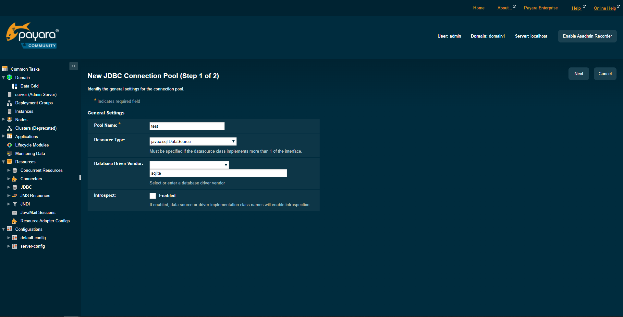
Task: Click the Payara Community logo
Action: point(32,35)
